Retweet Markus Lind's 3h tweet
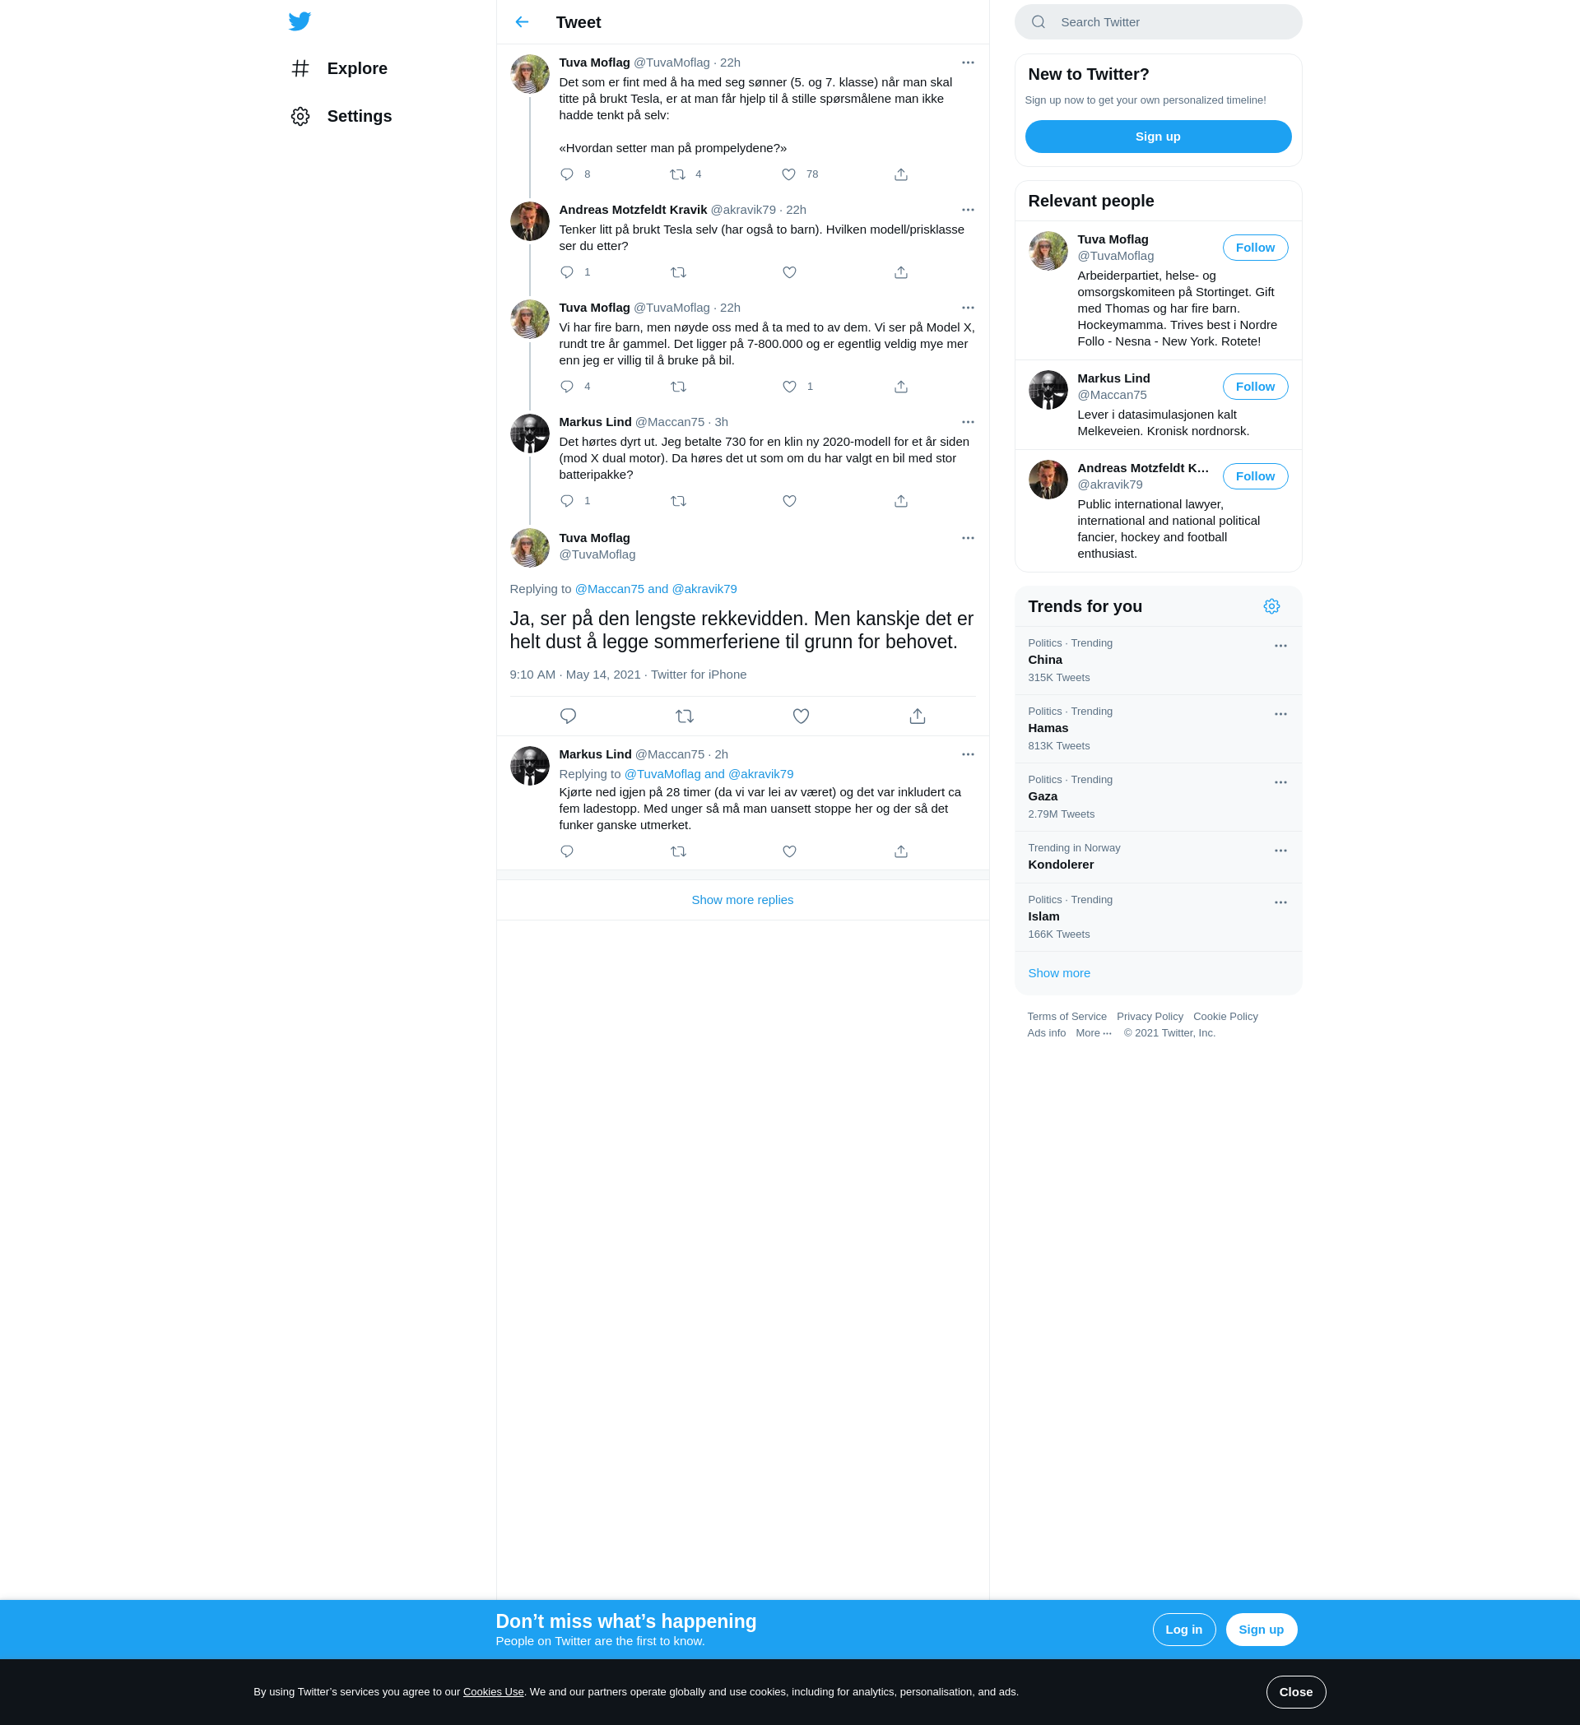The height and width of the screenshot is (1725, 1580). (678, 502)
